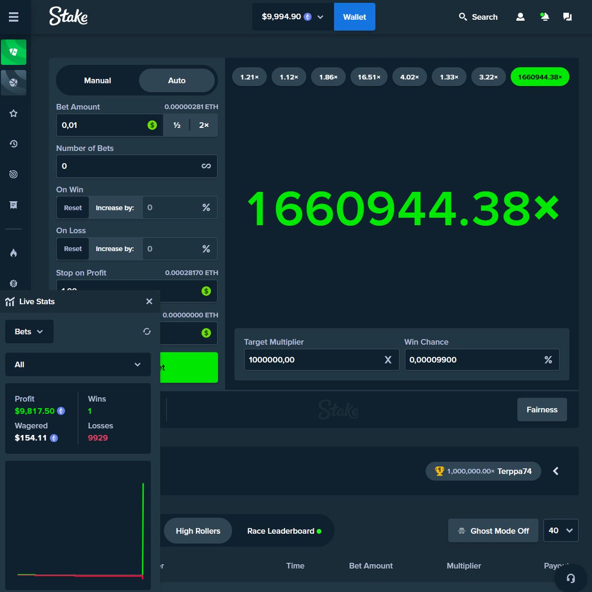Go to the Stake logo home
The height and width of the screenshot is (592, 592).
pos(69,16)
